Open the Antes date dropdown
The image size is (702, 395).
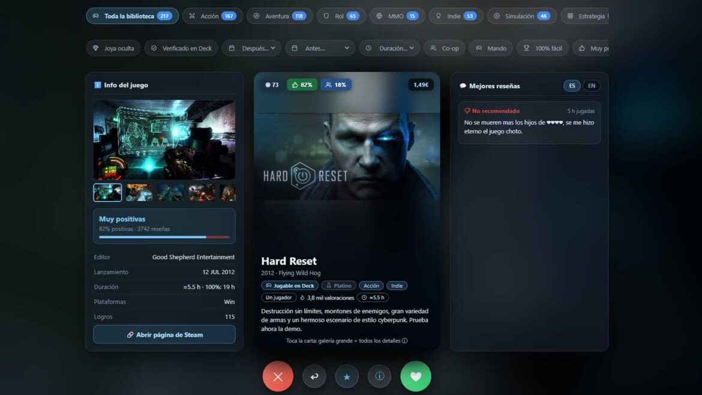(x=320, y=49)
